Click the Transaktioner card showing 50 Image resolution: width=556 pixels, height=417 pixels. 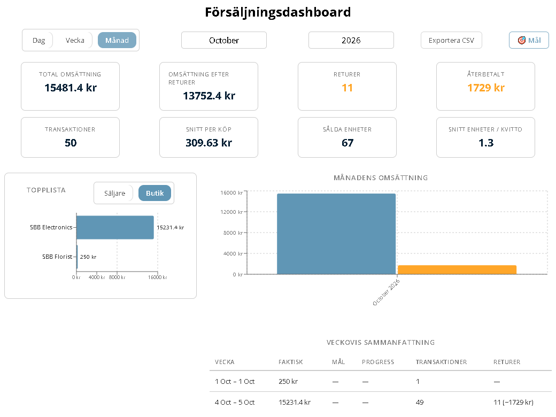[70, 137]
